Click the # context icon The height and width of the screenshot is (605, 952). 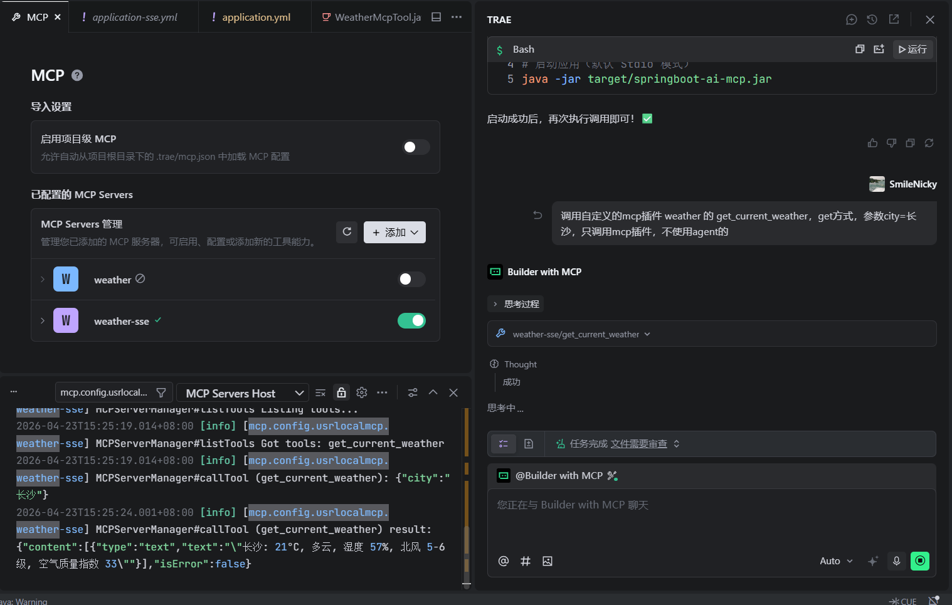click(526, 561)
